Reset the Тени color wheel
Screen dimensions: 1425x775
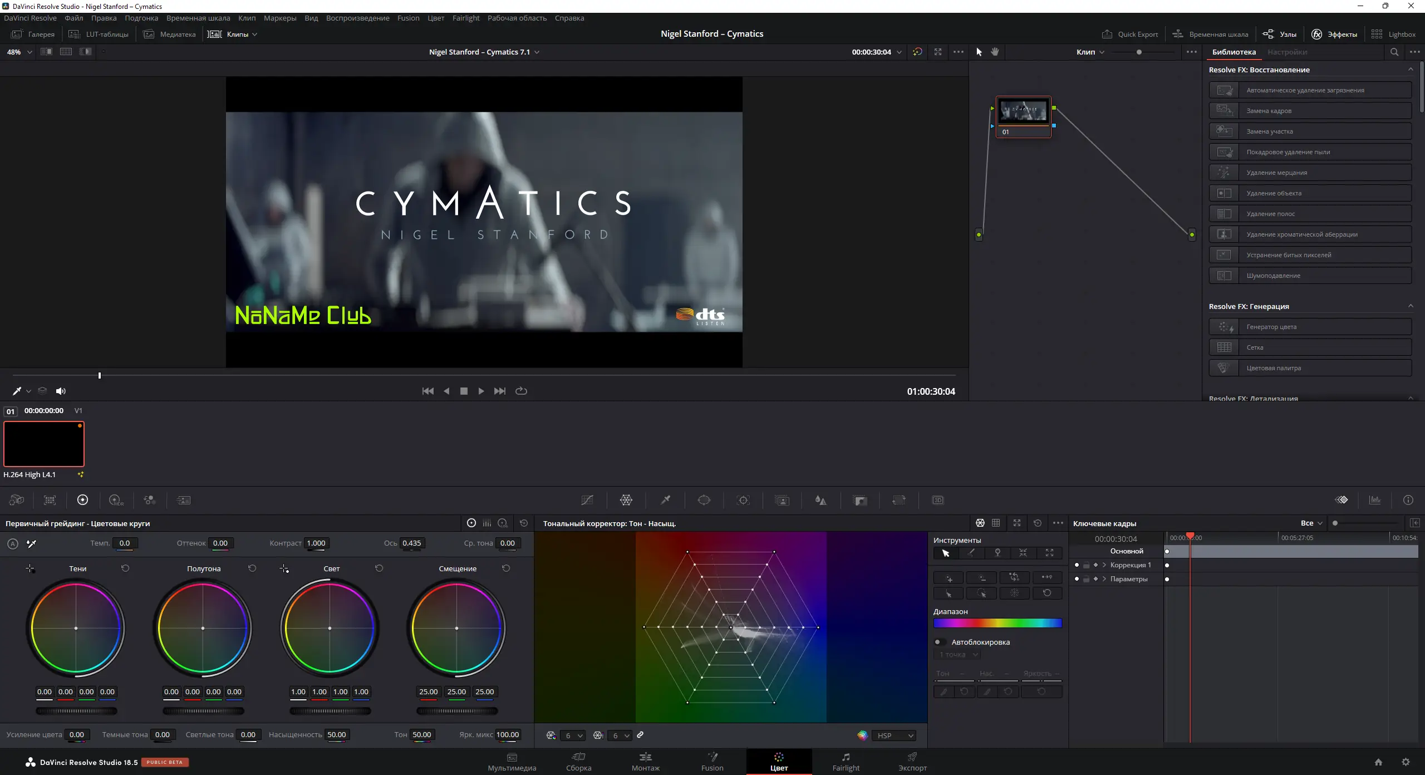[125, 568]
